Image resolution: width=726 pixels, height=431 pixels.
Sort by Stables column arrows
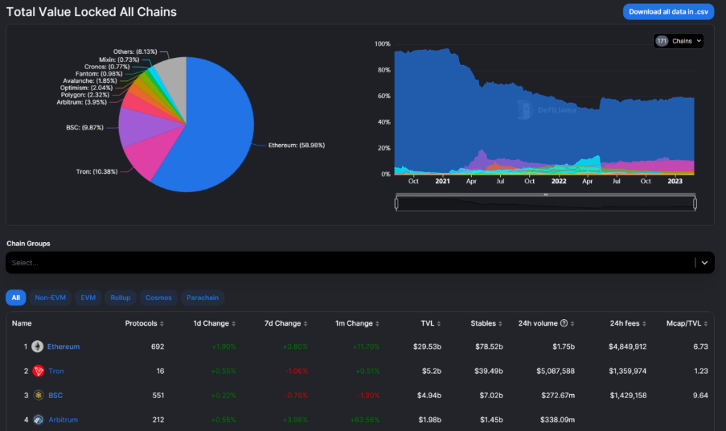pos(500,323)
